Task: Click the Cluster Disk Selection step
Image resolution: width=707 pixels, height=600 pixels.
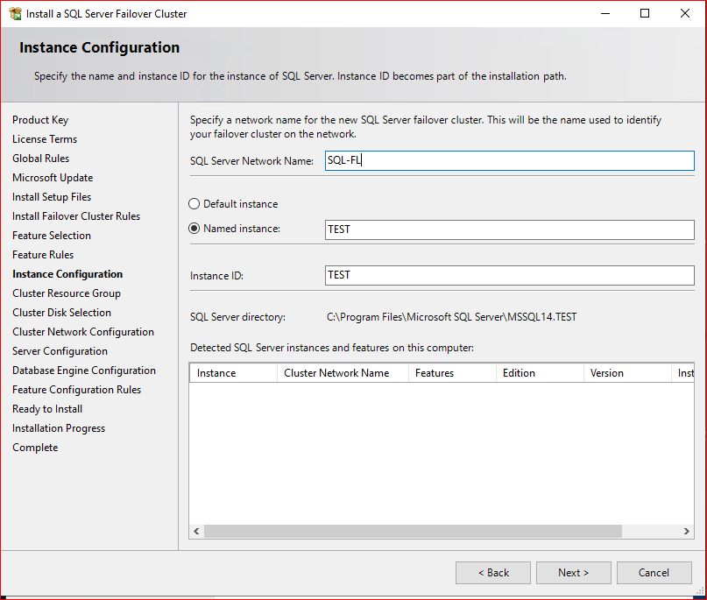Action: (x=61, y=313)
